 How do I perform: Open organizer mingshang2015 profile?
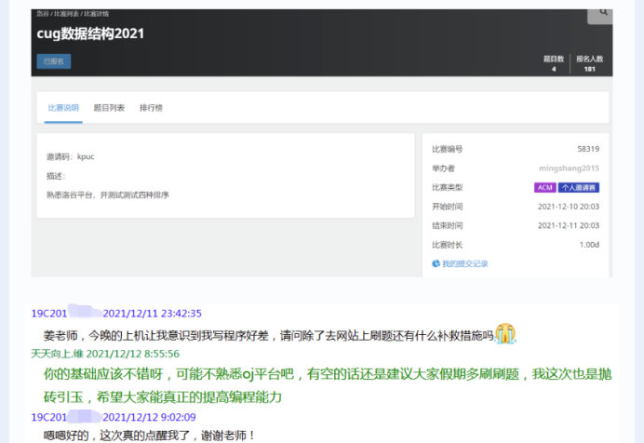[569, 168]
